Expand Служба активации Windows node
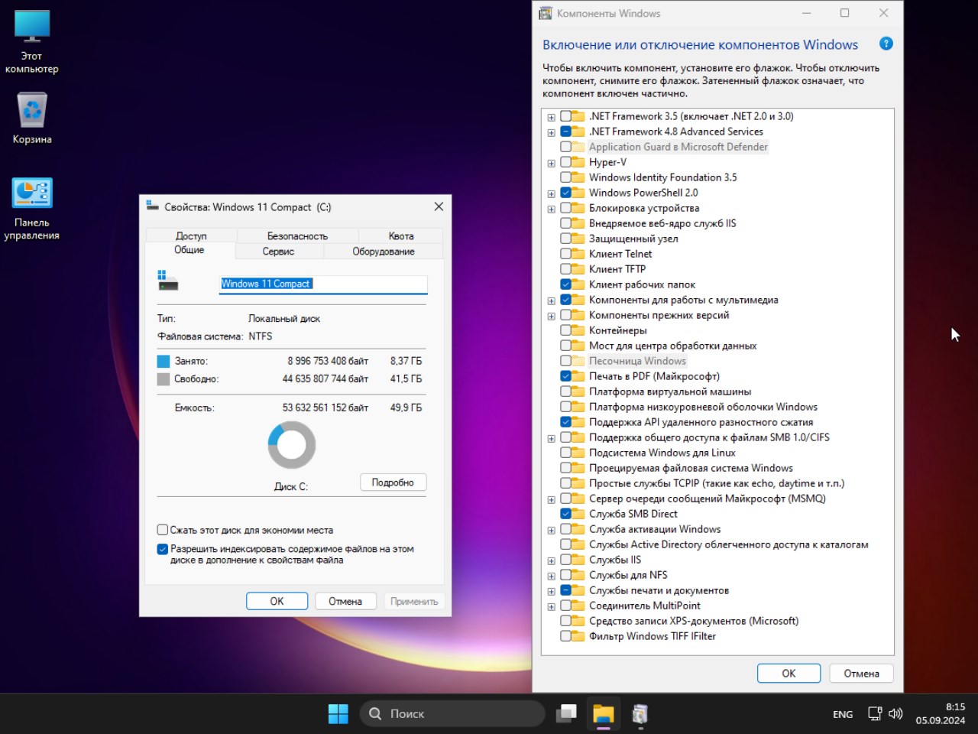Screen dimensions: 978x734 (551, 530)
